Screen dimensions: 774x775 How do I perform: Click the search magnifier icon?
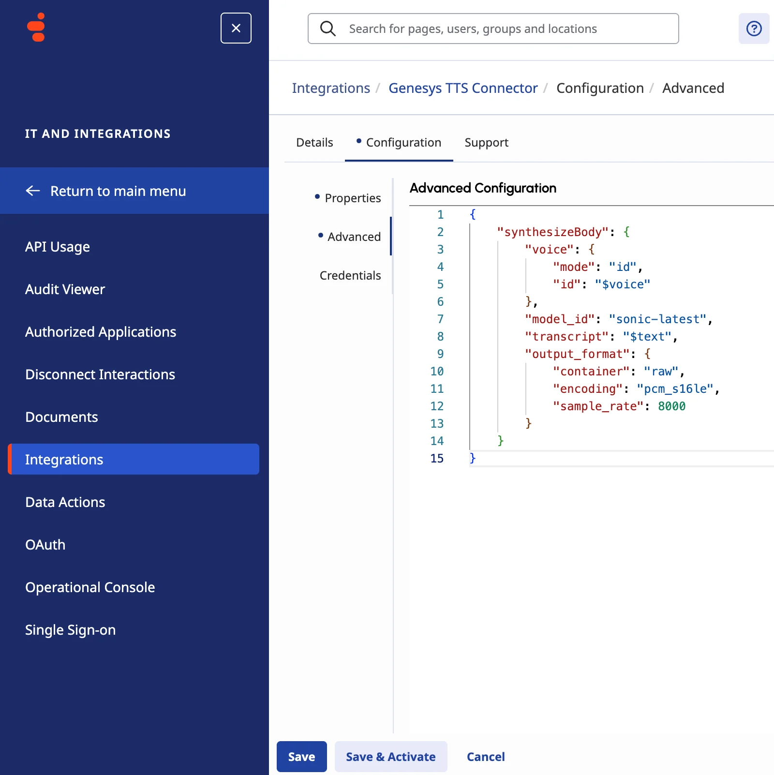328,29
